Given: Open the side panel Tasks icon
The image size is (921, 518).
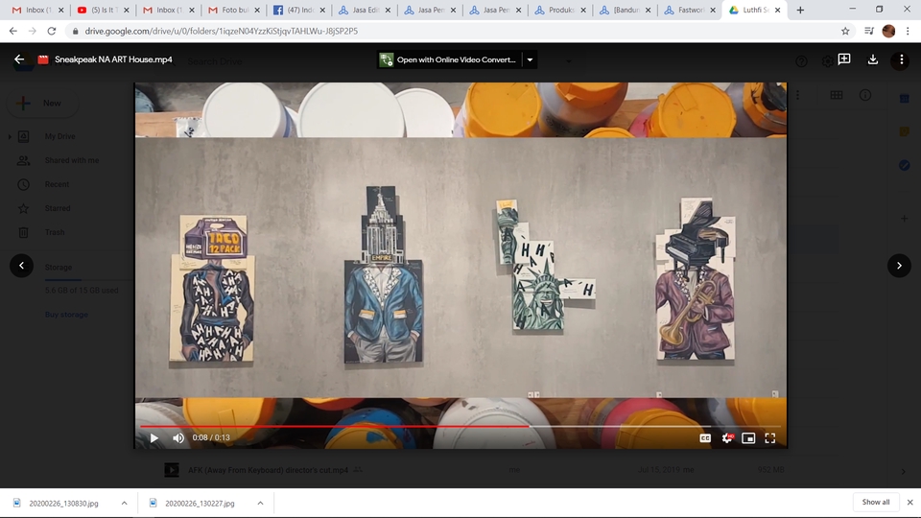Looking at the screenshot, I should (x=905, y=166).
